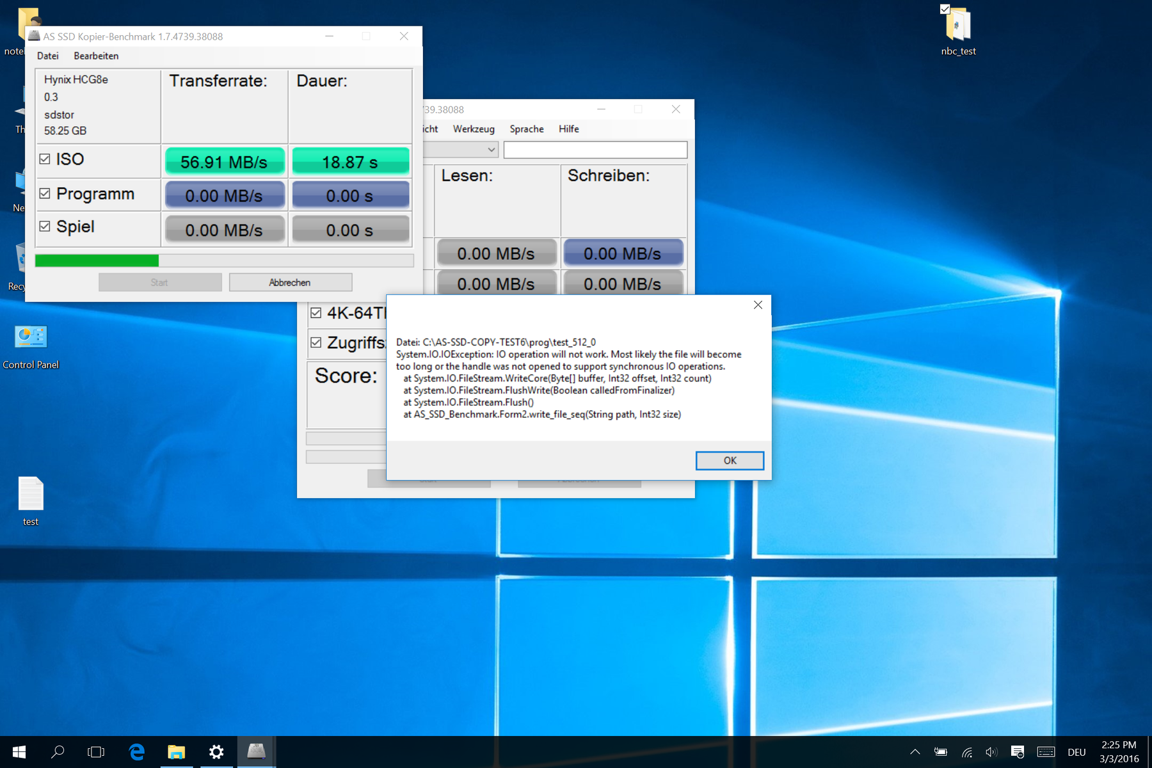The width and height of the screenshot is (1152, 768).
Task: Open Settings gear in taskbar
Action: [216, 752]
